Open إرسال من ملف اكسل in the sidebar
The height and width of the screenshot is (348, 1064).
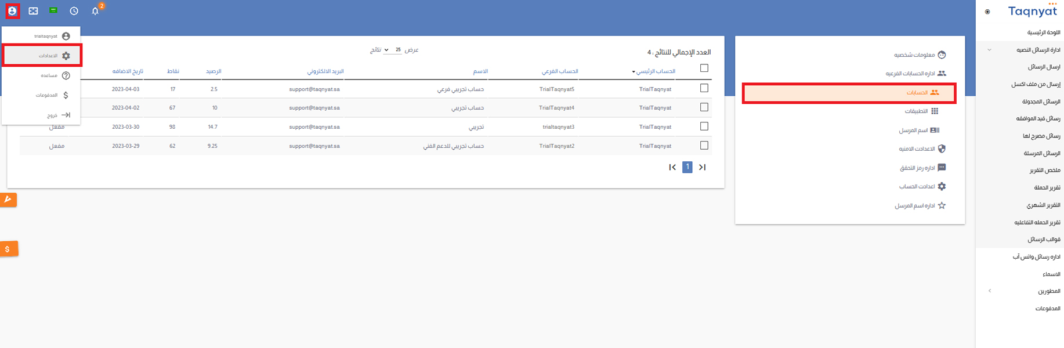click(1036, 84)
